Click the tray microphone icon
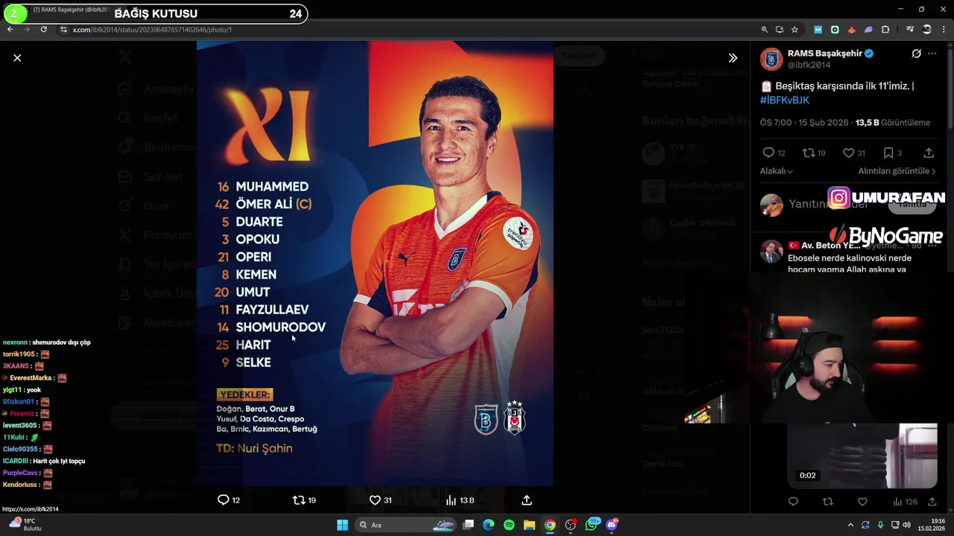This screenshot has height=536, width=954. point(880,525)
